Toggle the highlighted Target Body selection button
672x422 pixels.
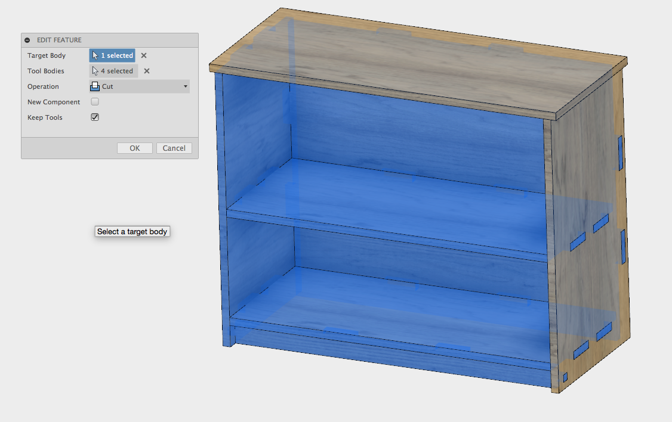112,55
